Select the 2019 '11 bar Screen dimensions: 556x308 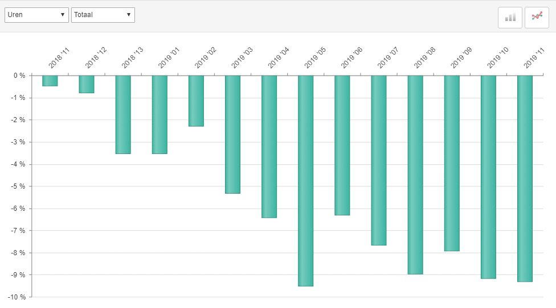[525, 178]
